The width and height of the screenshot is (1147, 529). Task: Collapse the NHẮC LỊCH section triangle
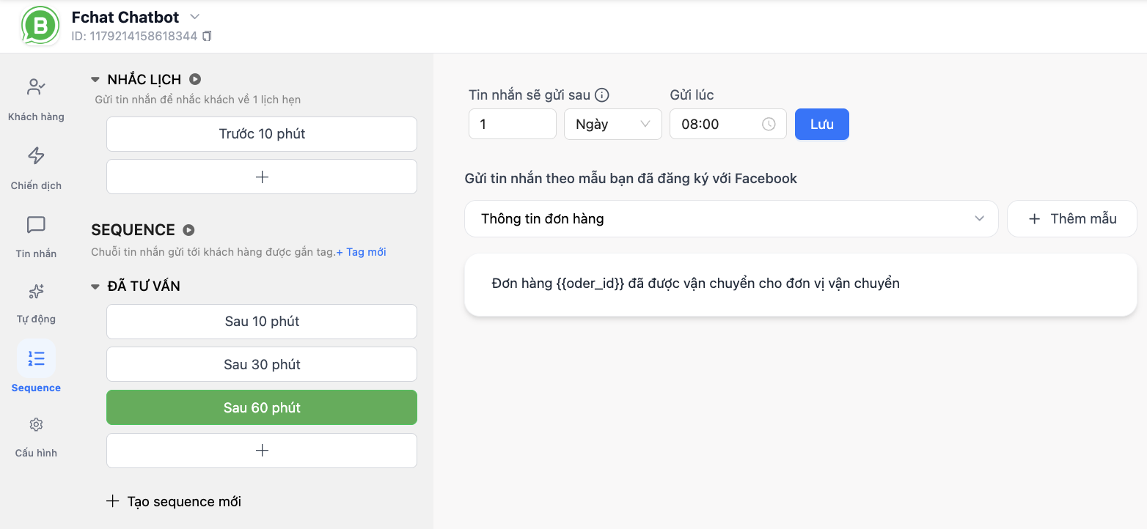point(95,80)
